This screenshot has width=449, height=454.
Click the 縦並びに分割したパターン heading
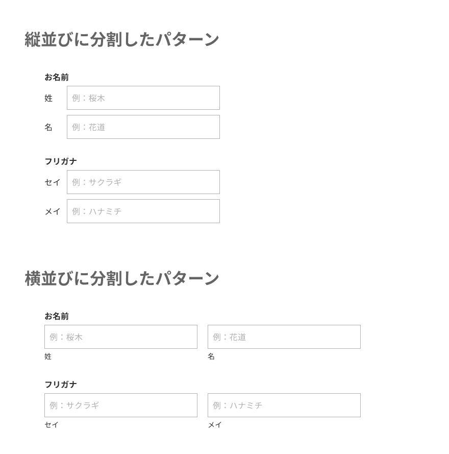(x=122, y=39)
